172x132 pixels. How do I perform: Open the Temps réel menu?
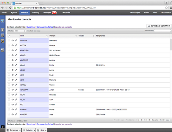coord(66,12)
